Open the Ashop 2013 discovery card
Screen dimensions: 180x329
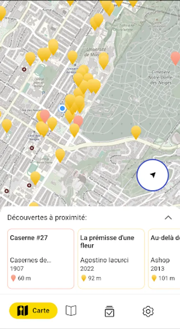[x=164, y=258]
